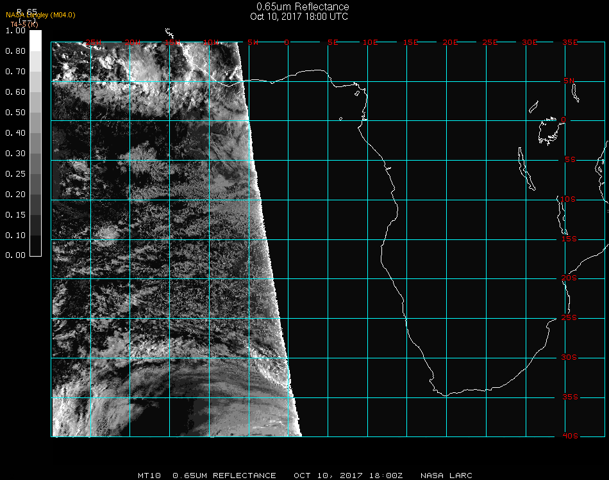
Task: Click the "NASA LARC" footer credit
Action: [x=446, y=476]
